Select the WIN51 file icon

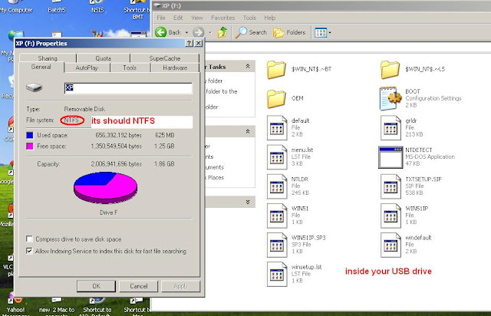coord(277,216)
